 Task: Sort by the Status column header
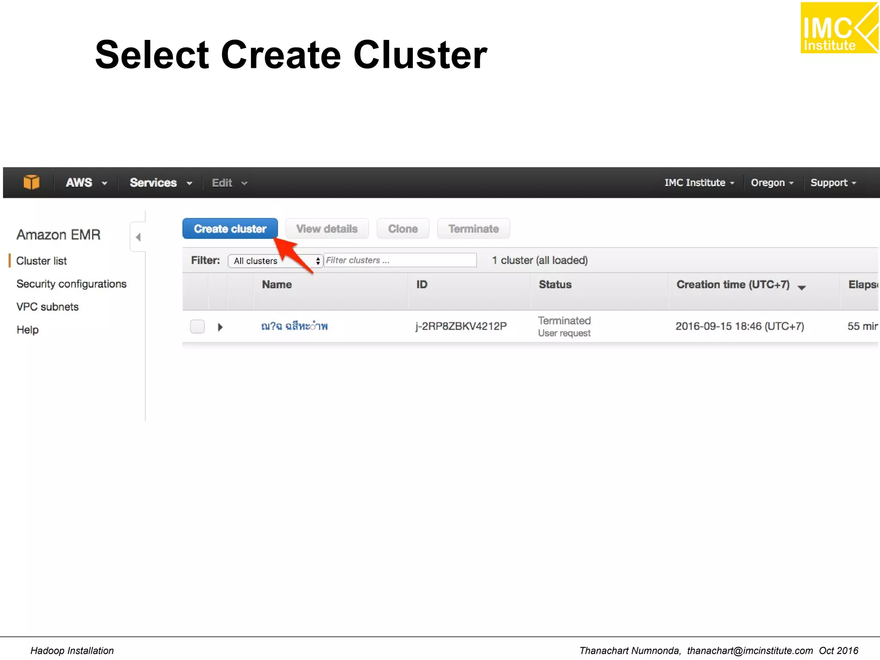tap(555, 284)
